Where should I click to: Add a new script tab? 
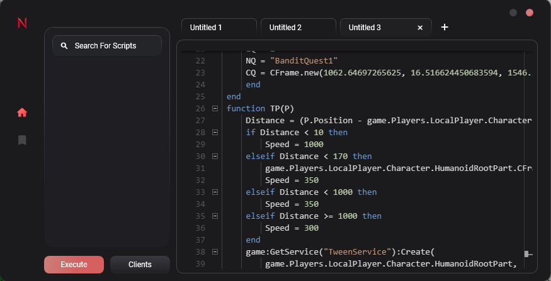point(445,27)
